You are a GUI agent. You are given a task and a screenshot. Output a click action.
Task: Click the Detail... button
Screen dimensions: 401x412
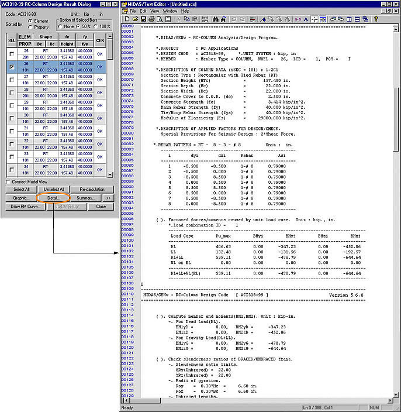point(54,198)
